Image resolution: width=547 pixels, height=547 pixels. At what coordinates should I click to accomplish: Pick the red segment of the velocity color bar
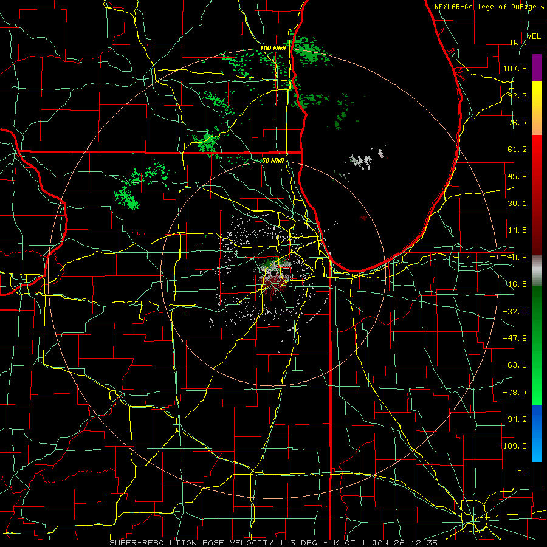coord(537,194)
